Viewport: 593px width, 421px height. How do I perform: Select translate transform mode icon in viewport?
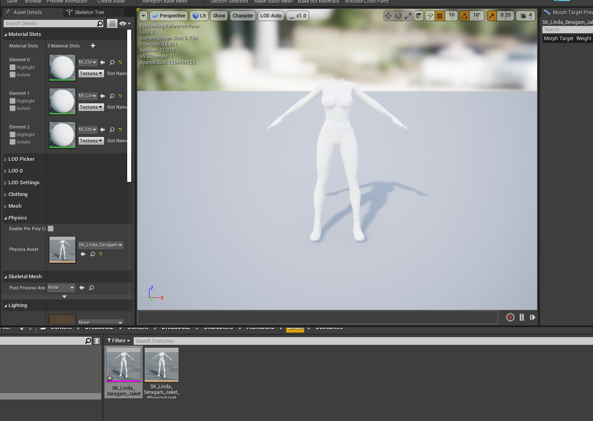pos(388,16)
